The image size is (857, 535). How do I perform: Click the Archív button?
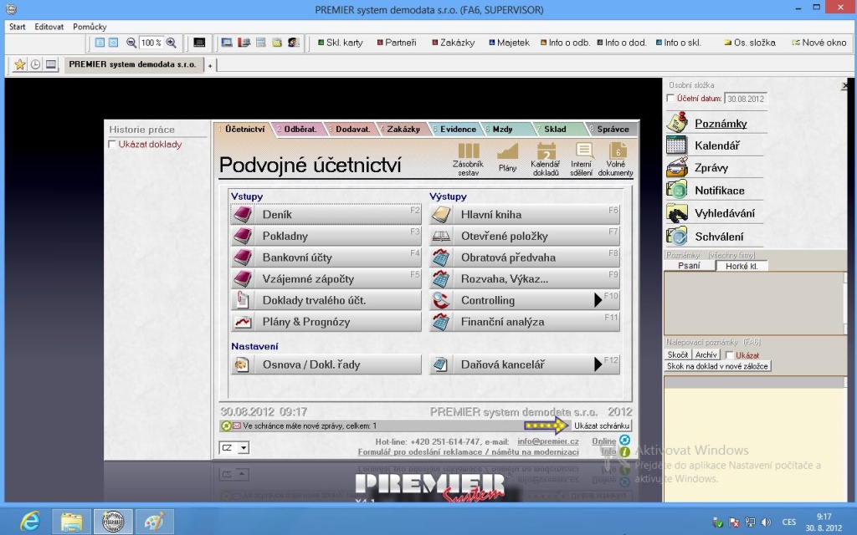coord(706,354)
